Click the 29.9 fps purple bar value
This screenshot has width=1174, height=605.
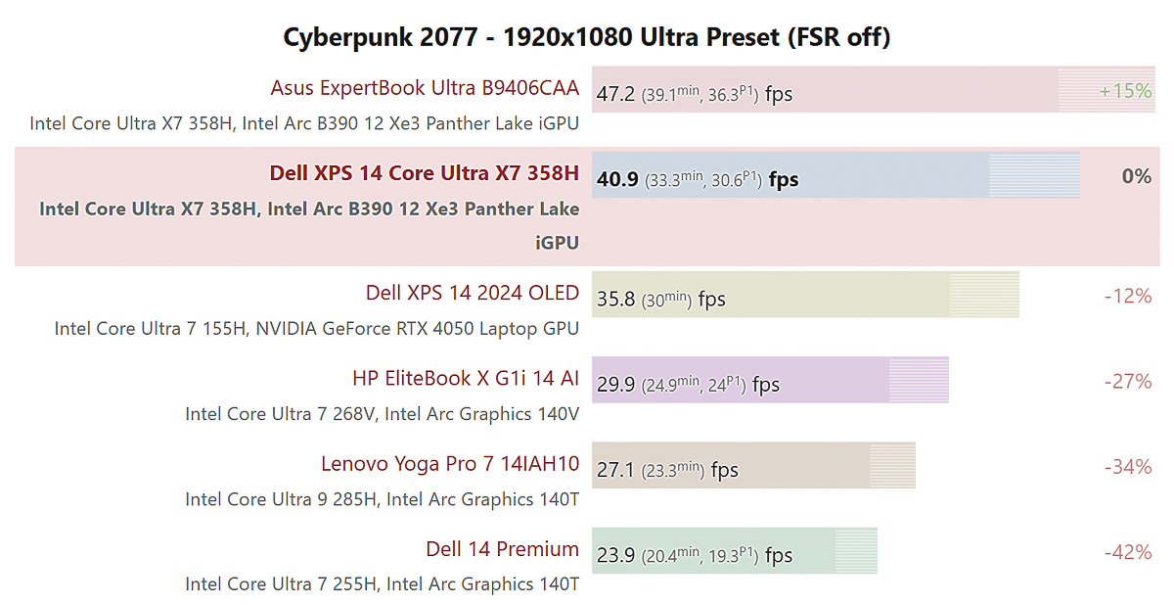coord(688,385)
